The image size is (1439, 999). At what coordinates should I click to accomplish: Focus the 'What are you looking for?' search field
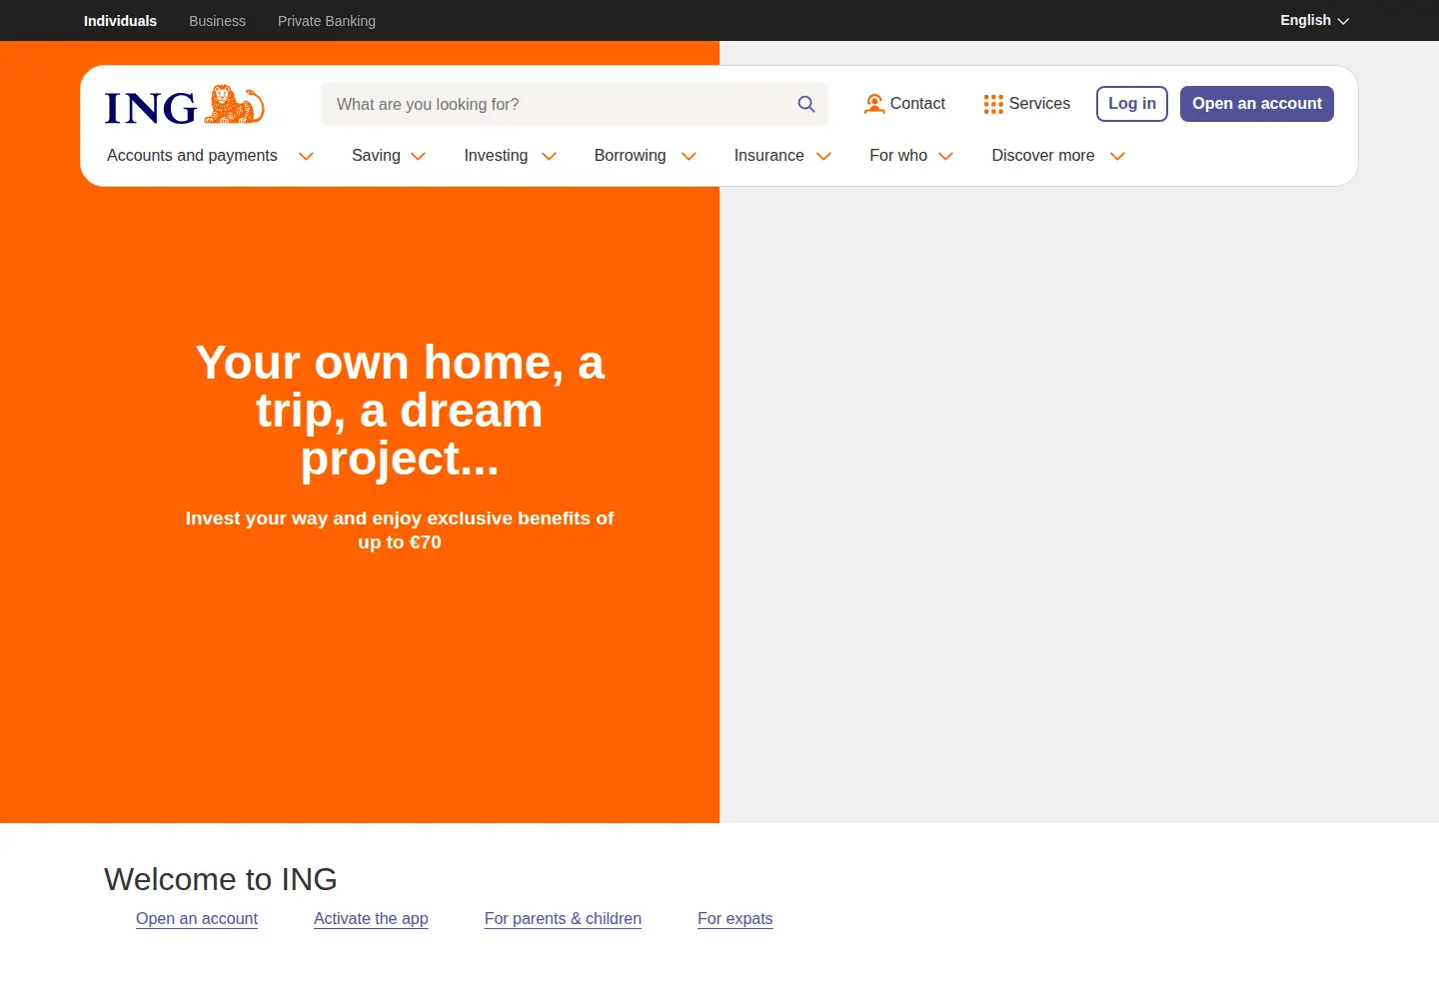[575, 104]
